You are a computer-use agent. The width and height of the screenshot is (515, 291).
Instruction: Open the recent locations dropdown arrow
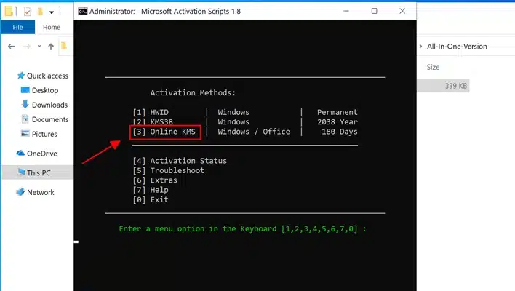pyautogui.click(x=39, y=46)
